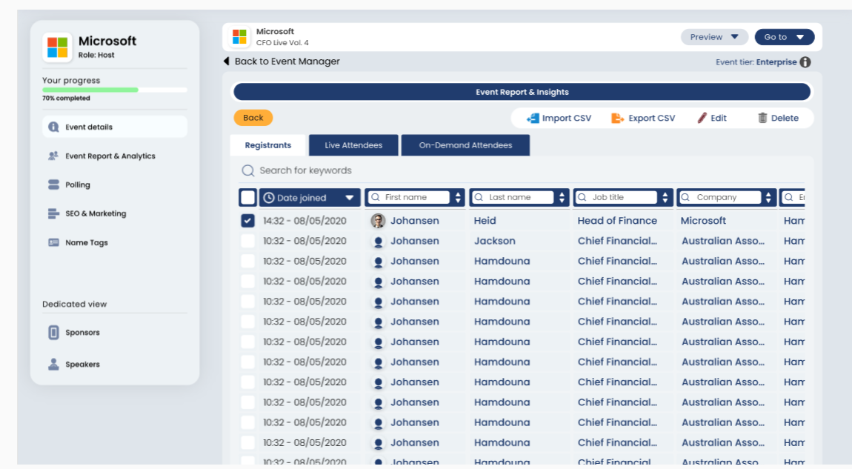Click the Job title filter field

[616, 197]
